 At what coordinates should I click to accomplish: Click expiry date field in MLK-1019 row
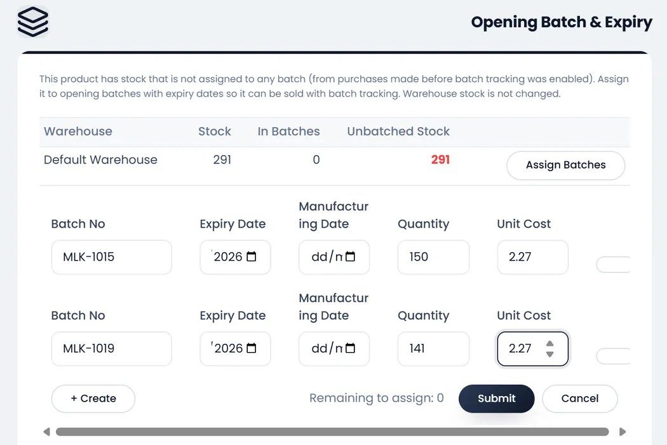pyautogui.click(x=235, y=349)
